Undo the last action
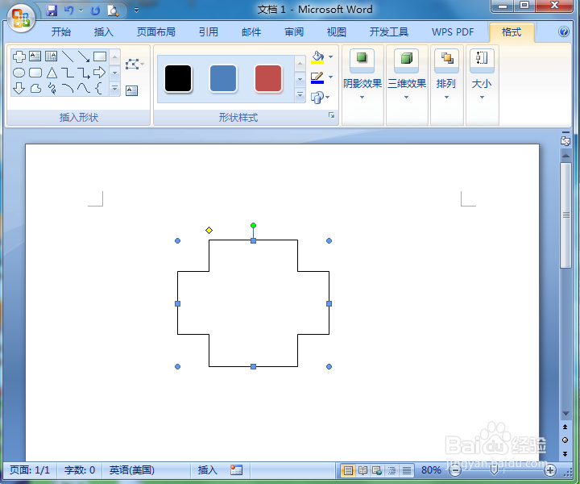 69,10
